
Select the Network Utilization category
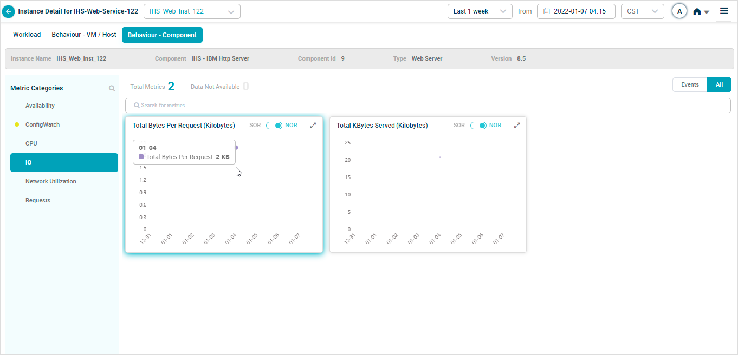pyautogui.click(x=51, y=181)
